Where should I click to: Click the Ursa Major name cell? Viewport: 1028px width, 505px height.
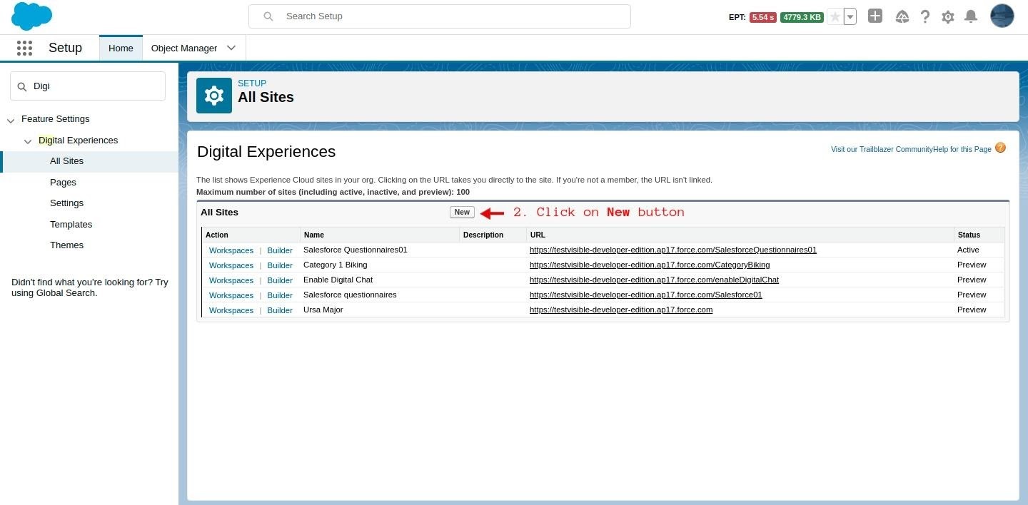pyautogui.click(x=323, y=310)
